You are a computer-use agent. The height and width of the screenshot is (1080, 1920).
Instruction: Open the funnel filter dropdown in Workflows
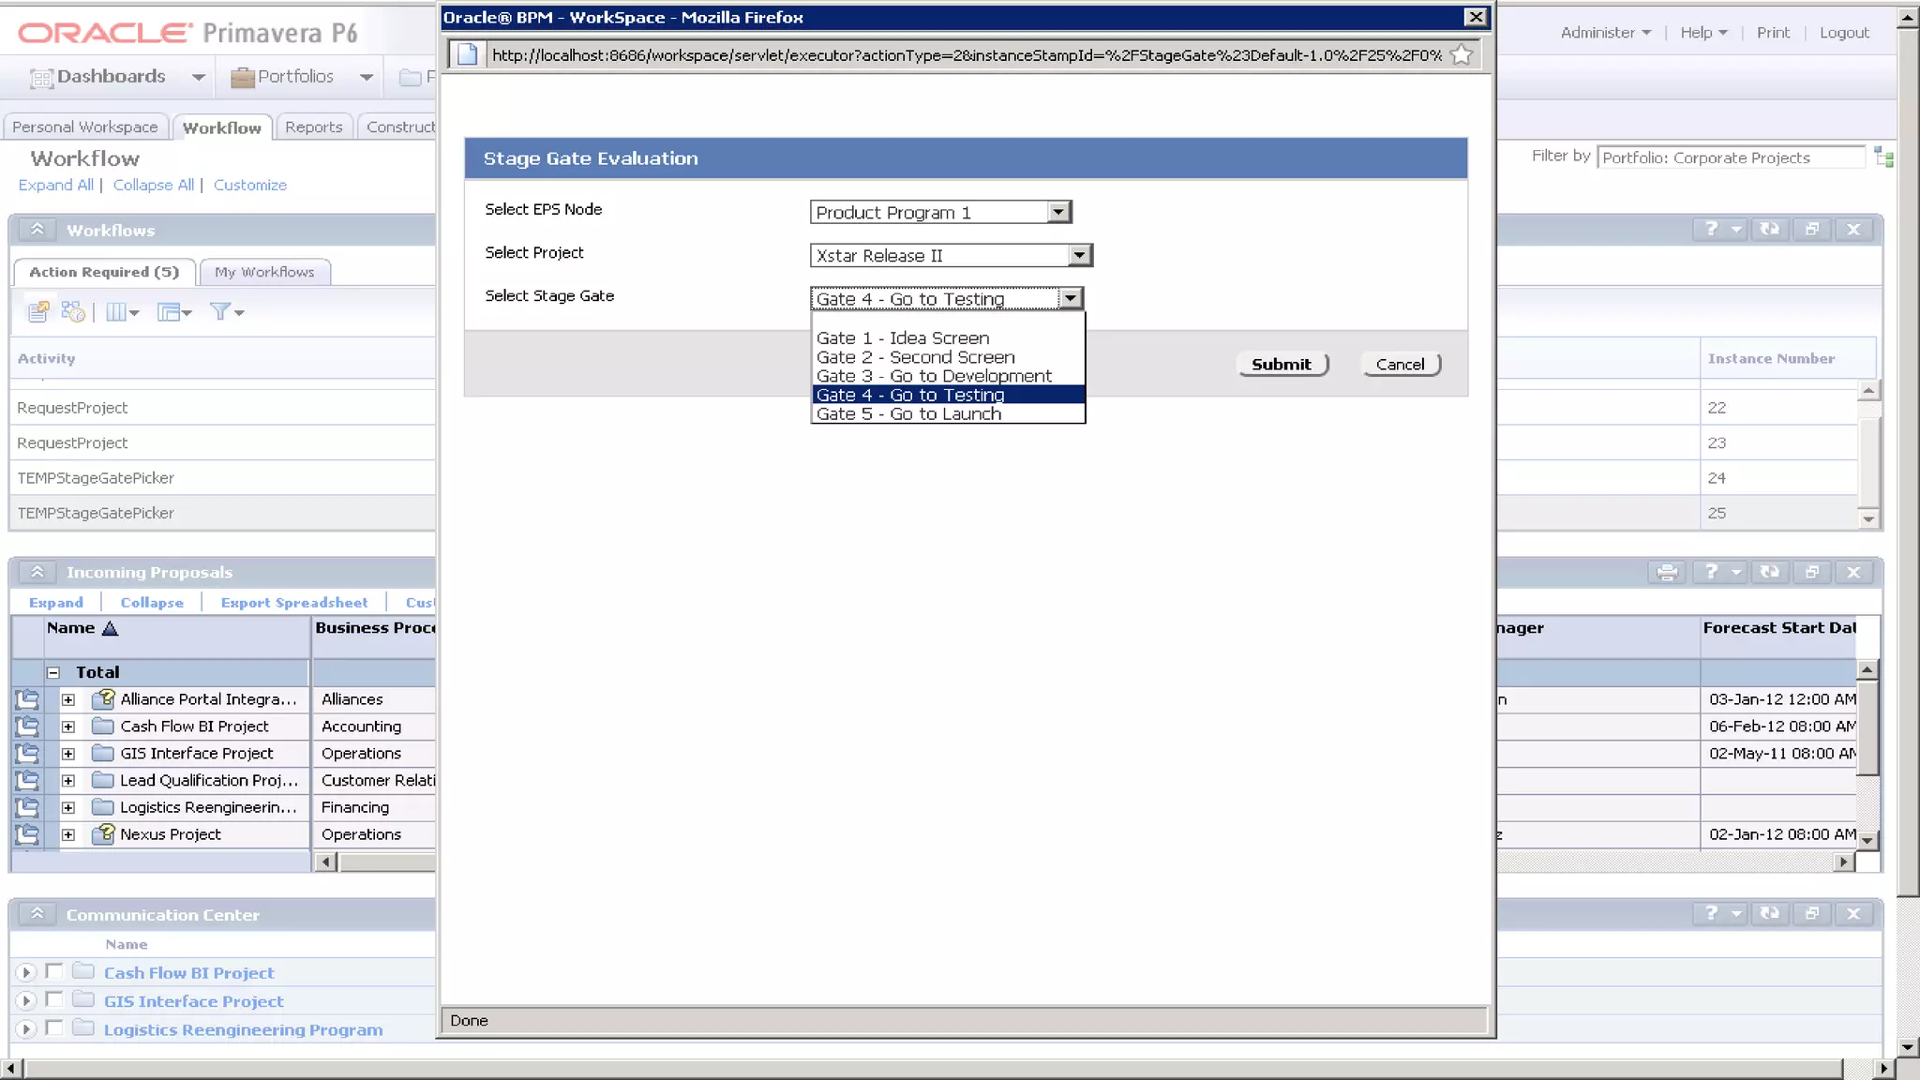[x=227, y=312]
